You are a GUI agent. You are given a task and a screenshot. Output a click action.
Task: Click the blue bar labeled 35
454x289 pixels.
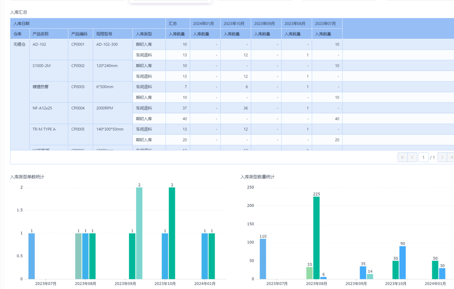coord(363,273)
